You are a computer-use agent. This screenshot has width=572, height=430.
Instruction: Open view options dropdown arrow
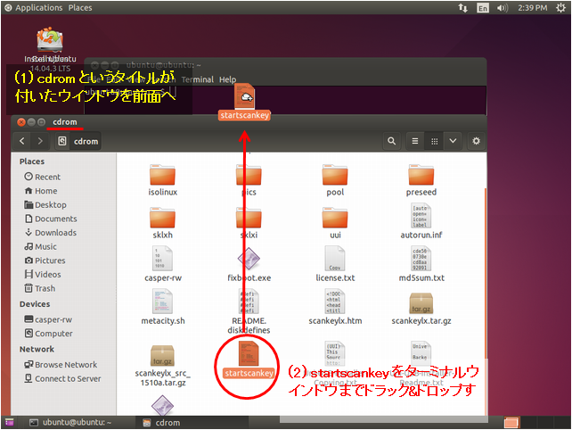pyautogui.click(x=453, y=141)
